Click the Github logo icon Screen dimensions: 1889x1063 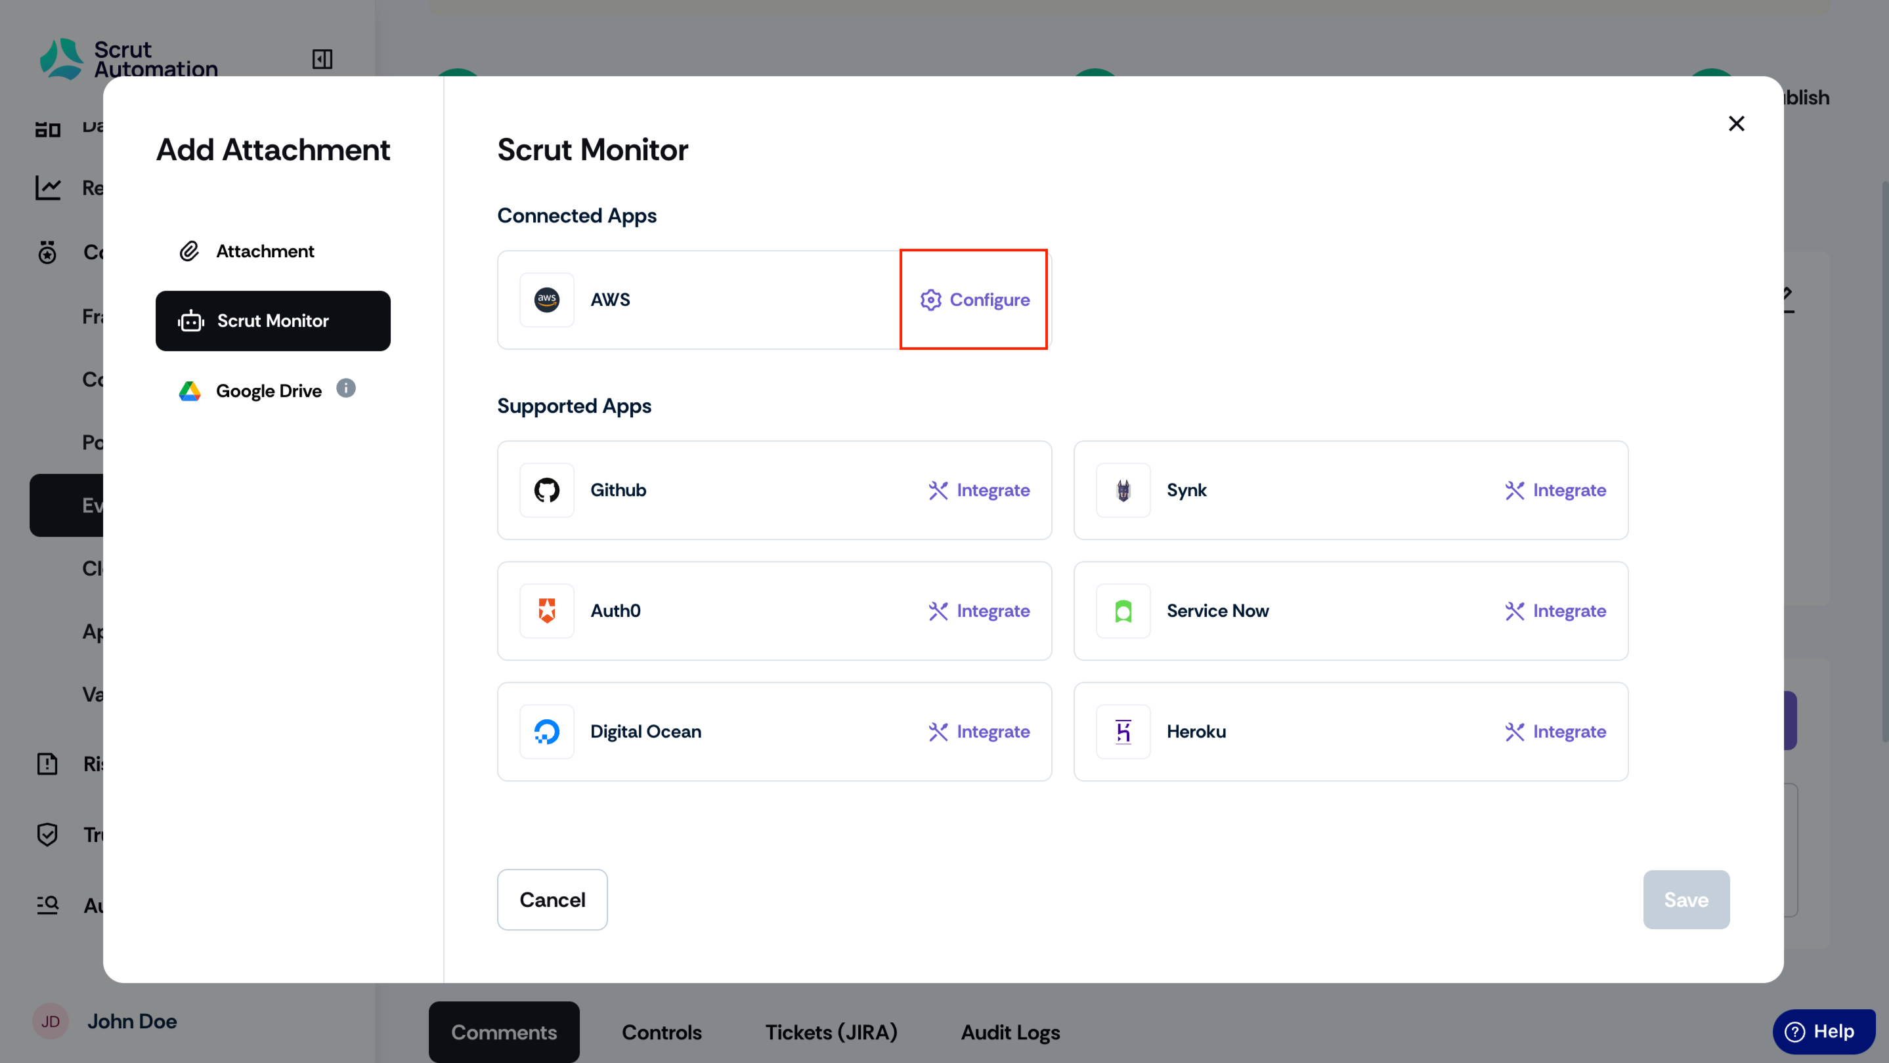click(x=546, y=490)
